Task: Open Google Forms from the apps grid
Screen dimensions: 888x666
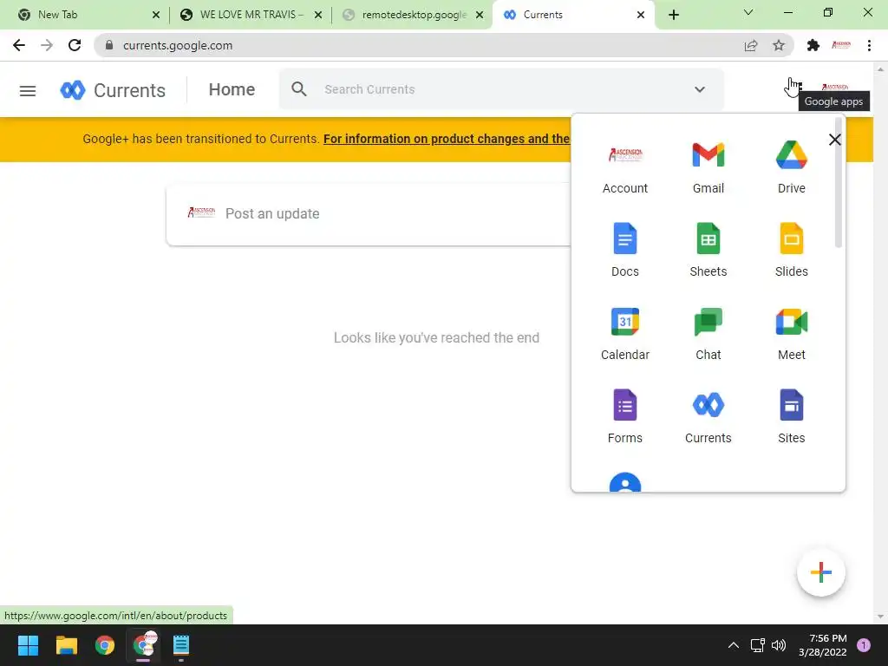Action: (x=624, y=417)
